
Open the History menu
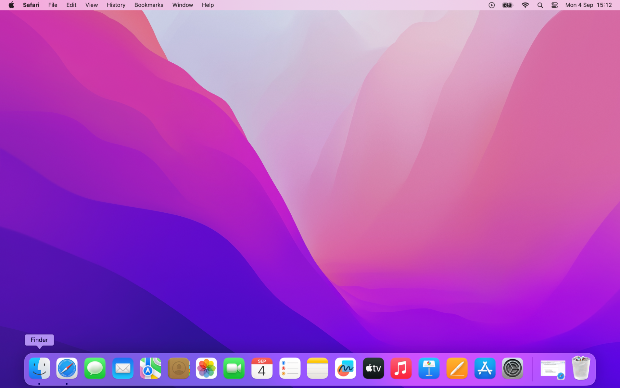[116, 5]
